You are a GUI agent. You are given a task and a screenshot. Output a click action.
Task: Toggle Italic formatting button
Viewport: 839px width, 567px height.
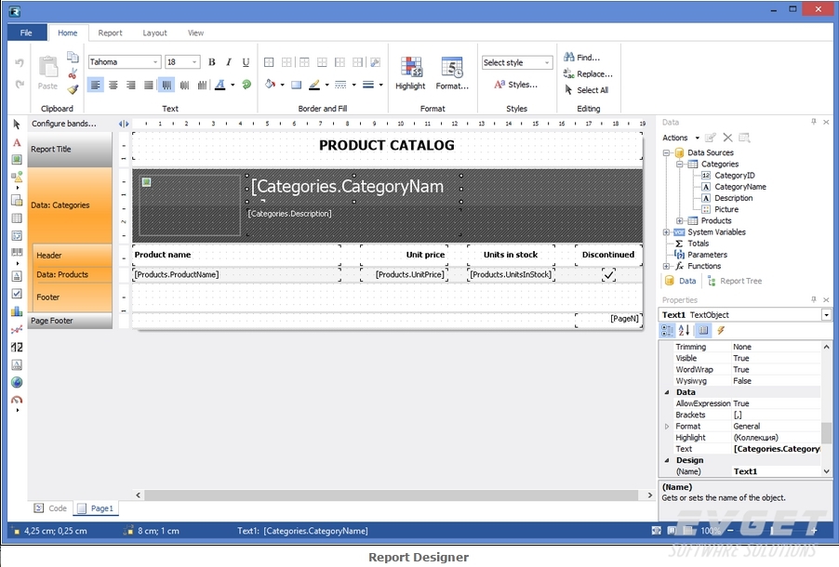coord(229,62)
